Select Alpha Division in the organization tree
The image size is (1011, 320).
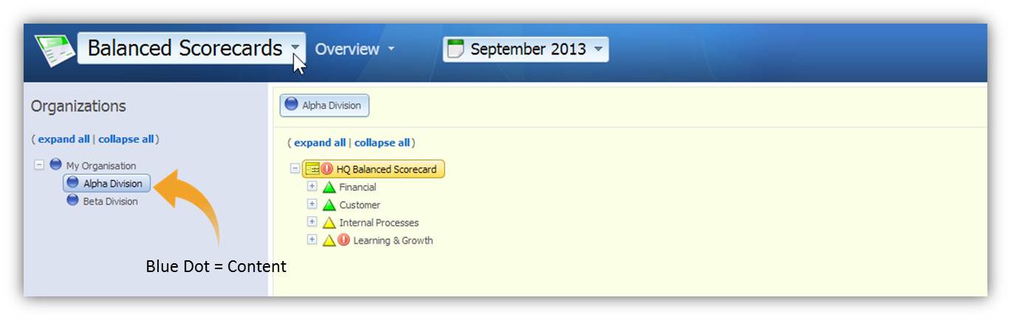(107, 183)
